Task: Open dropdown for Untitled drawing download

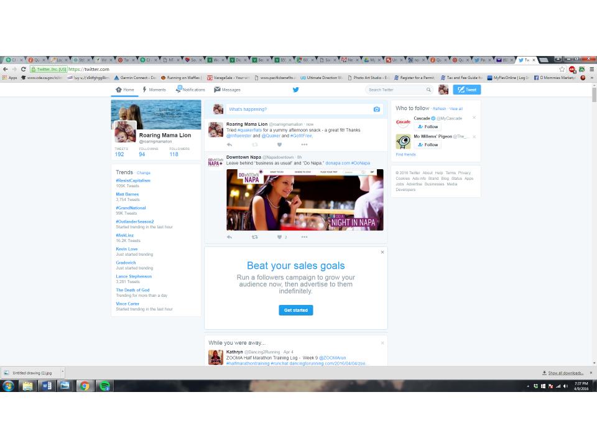Action: pos(62,373)
